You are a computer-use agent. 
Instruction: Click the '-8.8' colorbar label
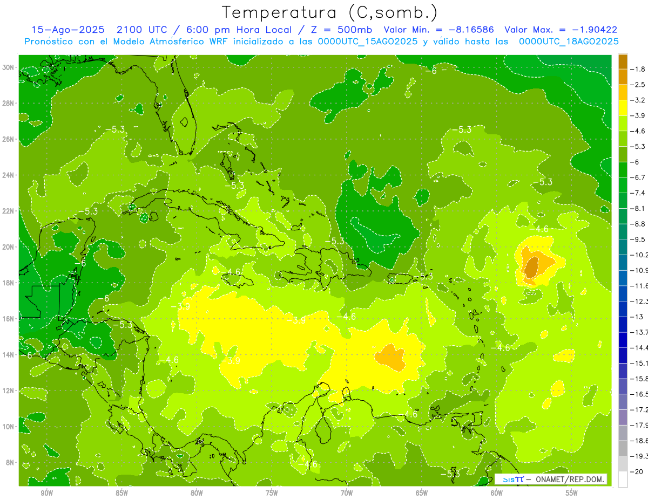click(638, 224)
